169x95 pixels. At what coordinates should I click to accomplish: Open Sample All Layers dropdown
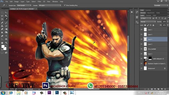[x=50, y=5]
